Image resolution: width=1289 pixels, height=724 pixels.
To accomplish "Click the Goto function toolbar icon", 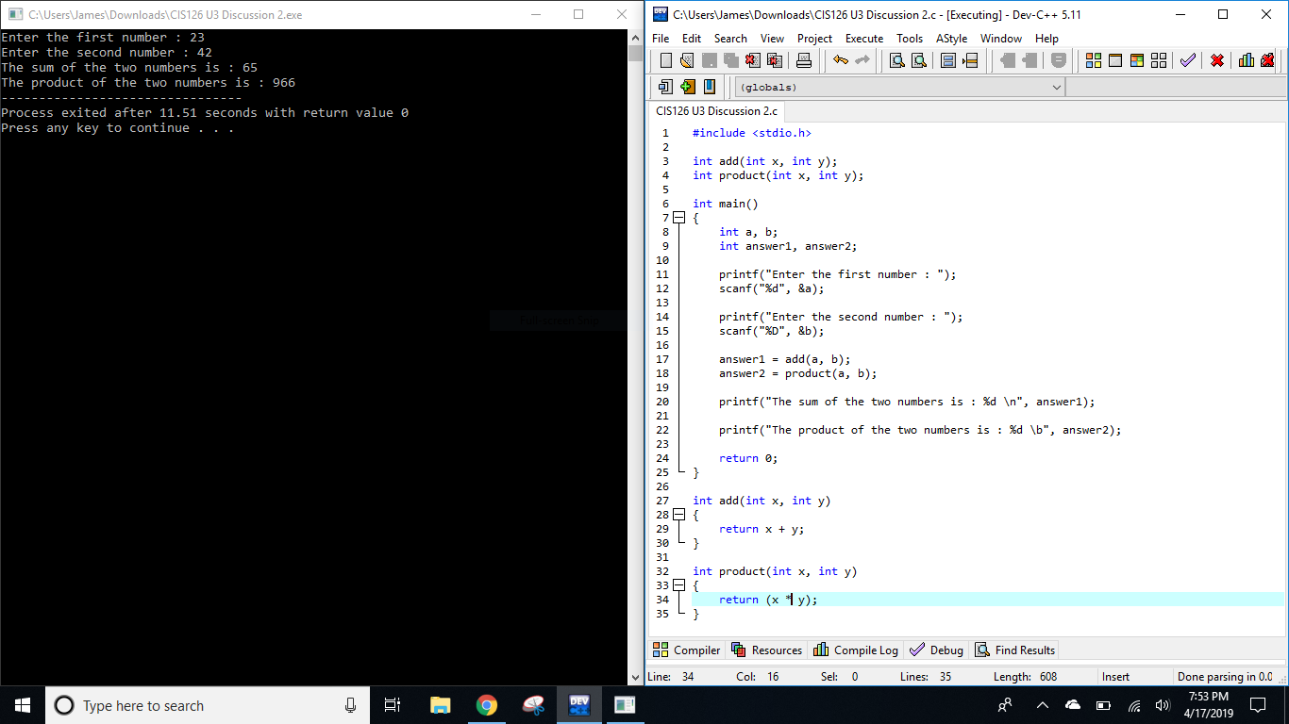I will pyautogui.click(x=948, y=60).
